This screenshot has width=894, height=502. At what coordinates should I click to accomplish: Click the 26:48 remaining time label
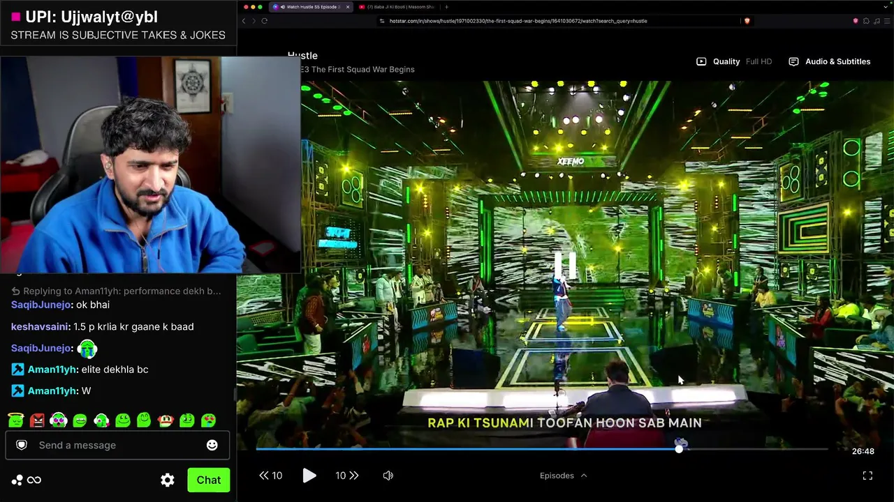tap(863, 451)
